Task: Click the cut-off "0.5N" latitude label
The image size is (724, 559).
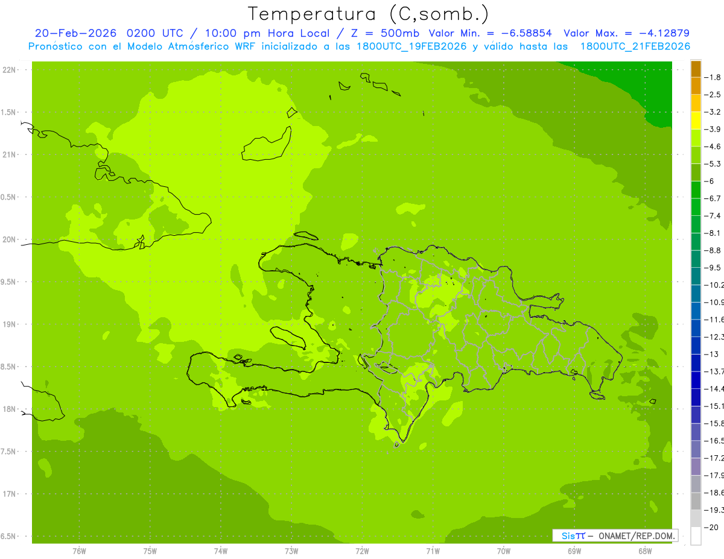Action: (x=8, y=197)
